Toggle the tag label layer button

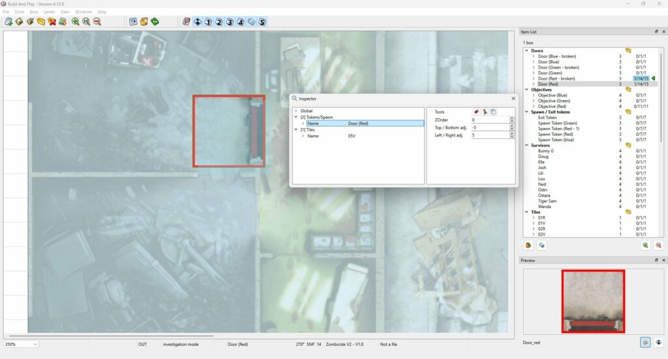251,22
